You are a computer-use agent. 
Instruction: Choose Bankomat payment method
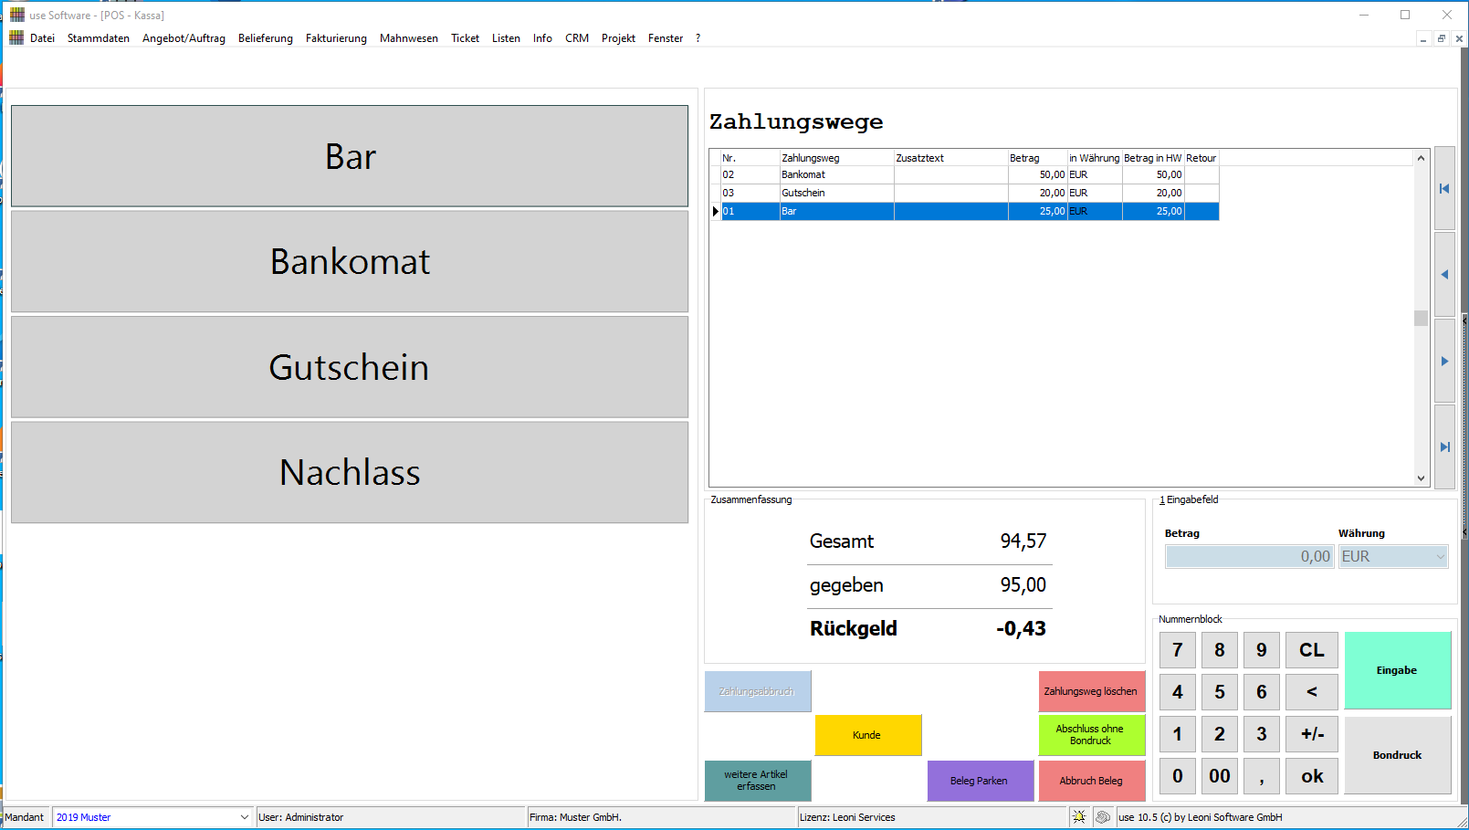coord(350,262)
